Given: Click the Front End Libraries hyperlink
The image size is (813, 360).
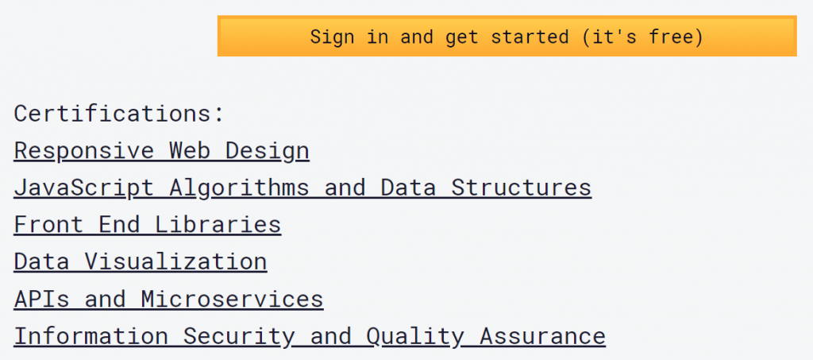Looking at the screenshot, I should [x=147, y=225].
